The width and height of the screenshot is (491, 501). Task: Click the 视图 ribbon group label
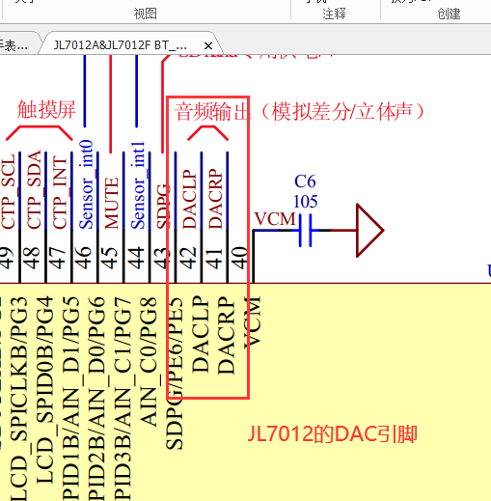(145, 14)
